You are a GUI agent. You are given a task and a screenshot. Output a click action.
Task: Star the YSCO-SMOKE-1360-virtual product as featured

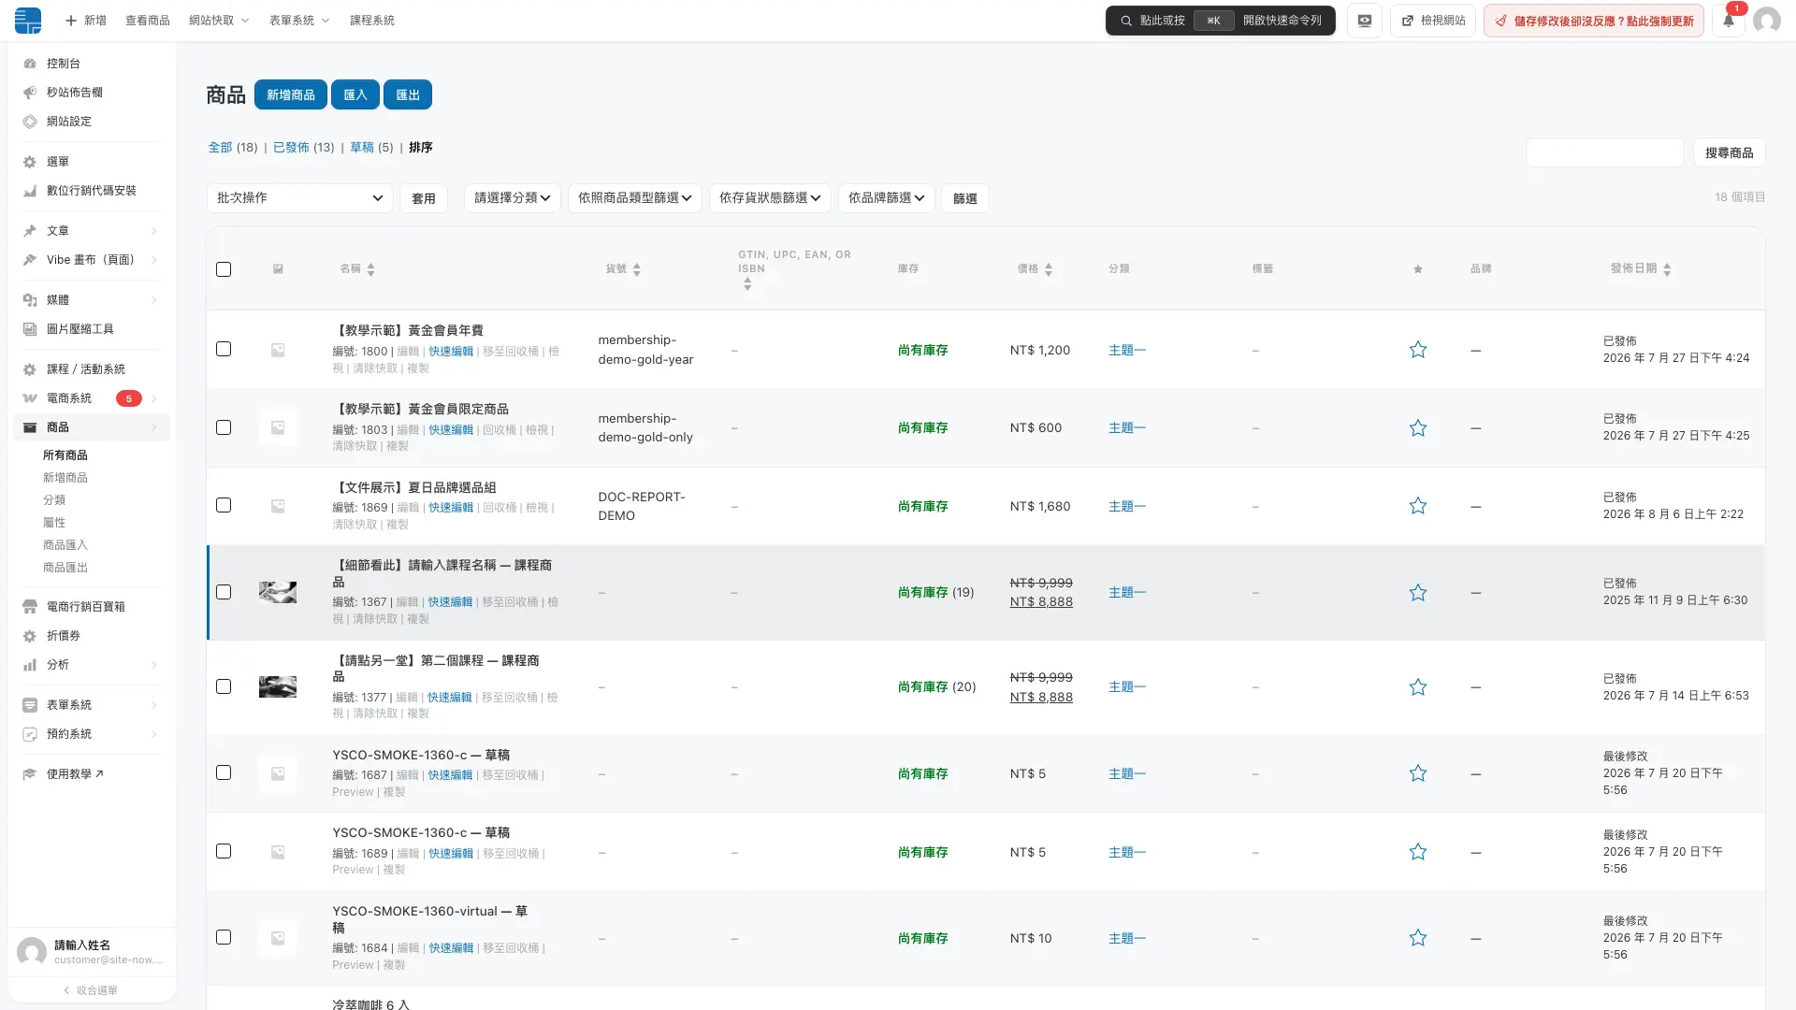pyautogui.click(x=1418, y=938)
